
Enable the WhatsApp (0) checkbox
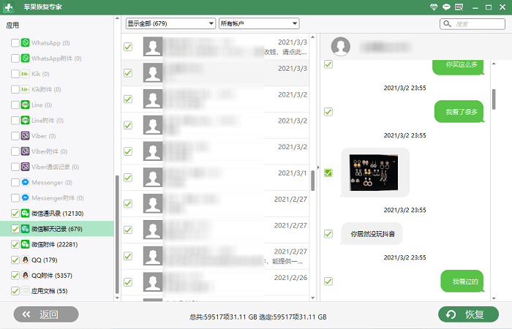coord(15,42)
